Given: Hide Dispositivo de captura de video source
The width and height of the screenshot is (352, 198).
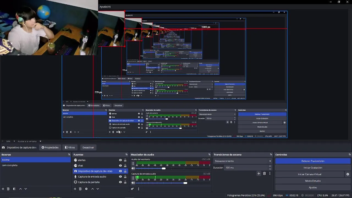Looking at the screenshot, I should (x=120, y=171).
